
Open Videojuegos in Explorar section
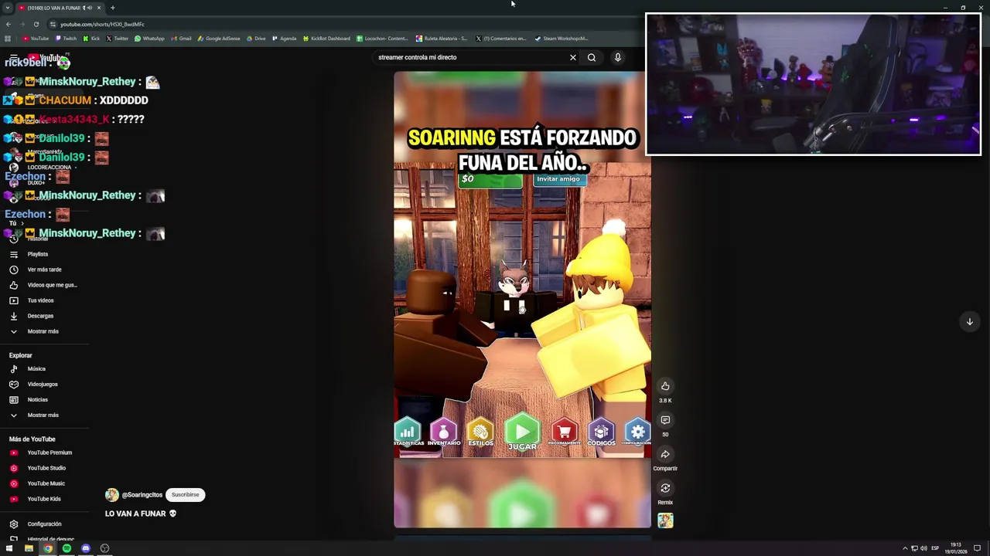coord(44,385)
